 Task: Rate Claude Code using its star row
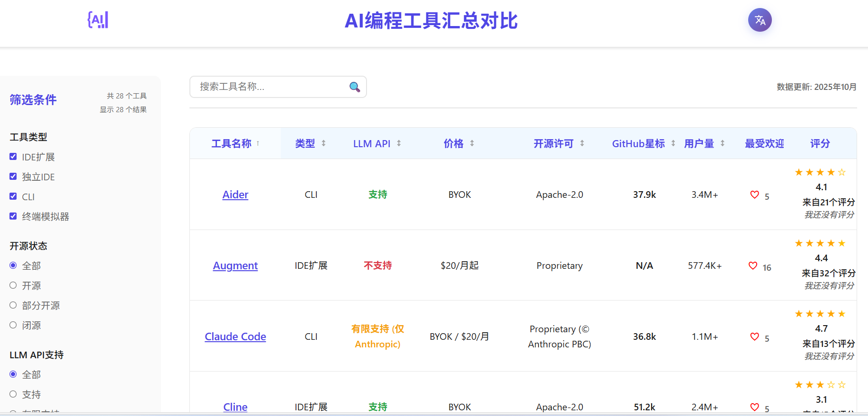820,314
